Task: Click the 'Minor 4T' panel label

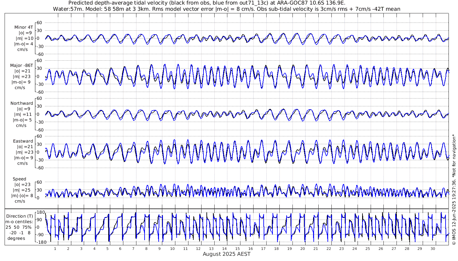Action: pyautogui.click(x=24, y=27)
